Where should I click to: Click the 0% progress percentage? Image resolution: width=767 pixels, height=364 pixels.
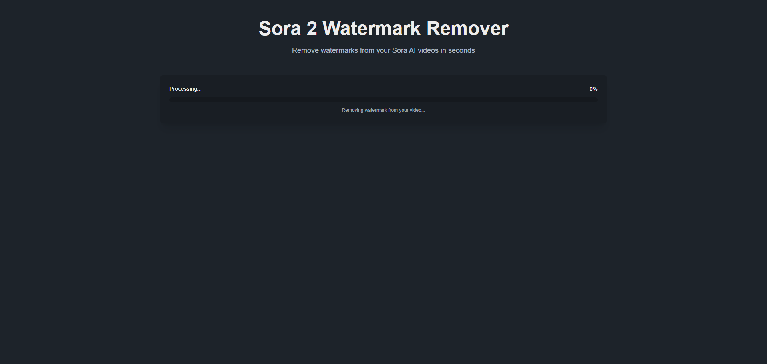[x=593, y=89]
